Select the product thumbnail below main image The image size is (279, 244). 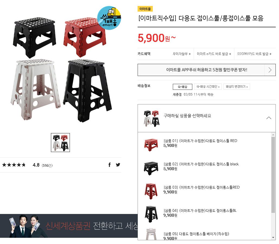[60, 143]
